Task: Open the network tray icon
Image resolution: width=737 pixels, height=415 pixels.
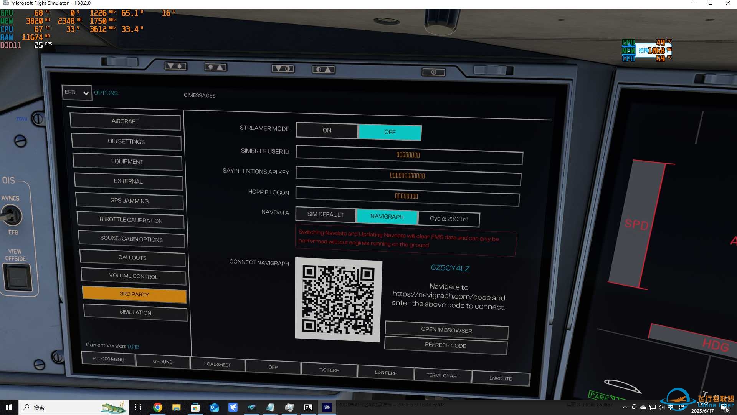Action: point(652,407)
